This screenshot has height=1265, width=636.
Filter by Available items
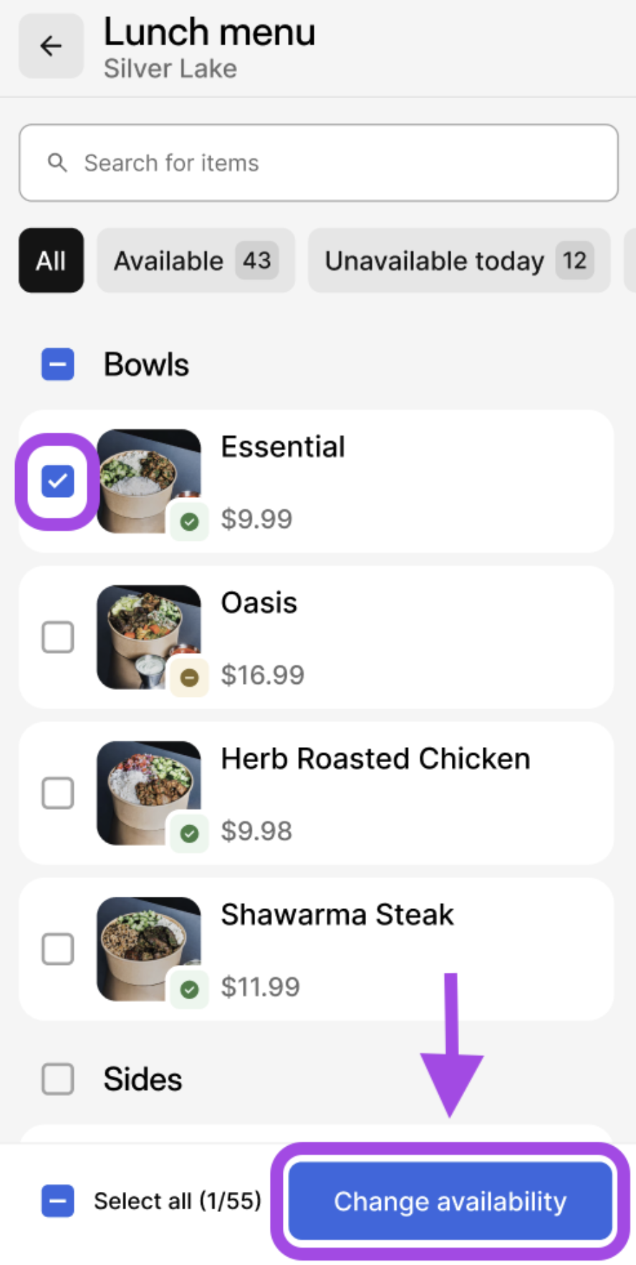point(195,261)
